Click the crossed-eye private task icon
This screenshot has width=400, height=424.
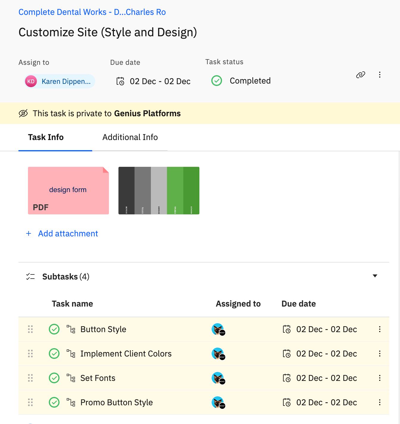(23, 113)
